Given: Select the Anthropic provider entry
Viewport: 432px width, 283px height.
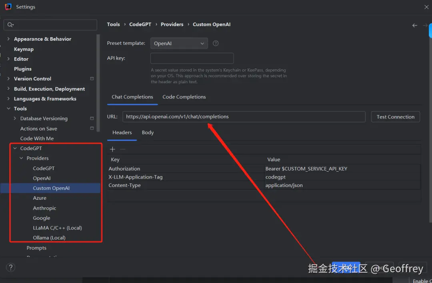Looking at the screenshot, I should click(44, 208).
